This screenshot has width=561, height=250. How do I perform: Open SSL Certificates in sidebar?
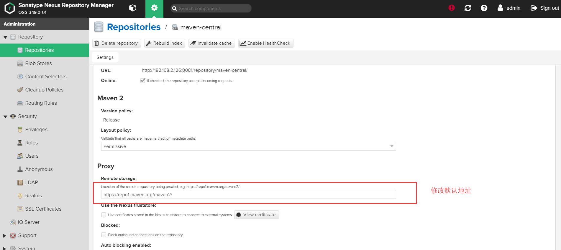click(x=43, y=209)
